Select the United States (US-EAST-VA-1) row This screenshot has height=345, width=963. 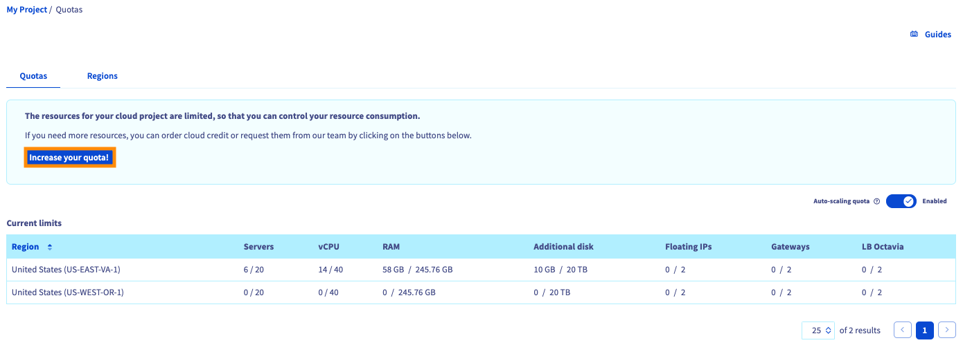point(481,270)
